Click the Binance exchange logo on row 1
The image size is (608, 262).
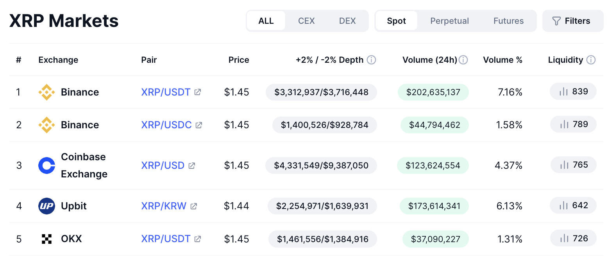pyautogui.click(x=46, y=92)
